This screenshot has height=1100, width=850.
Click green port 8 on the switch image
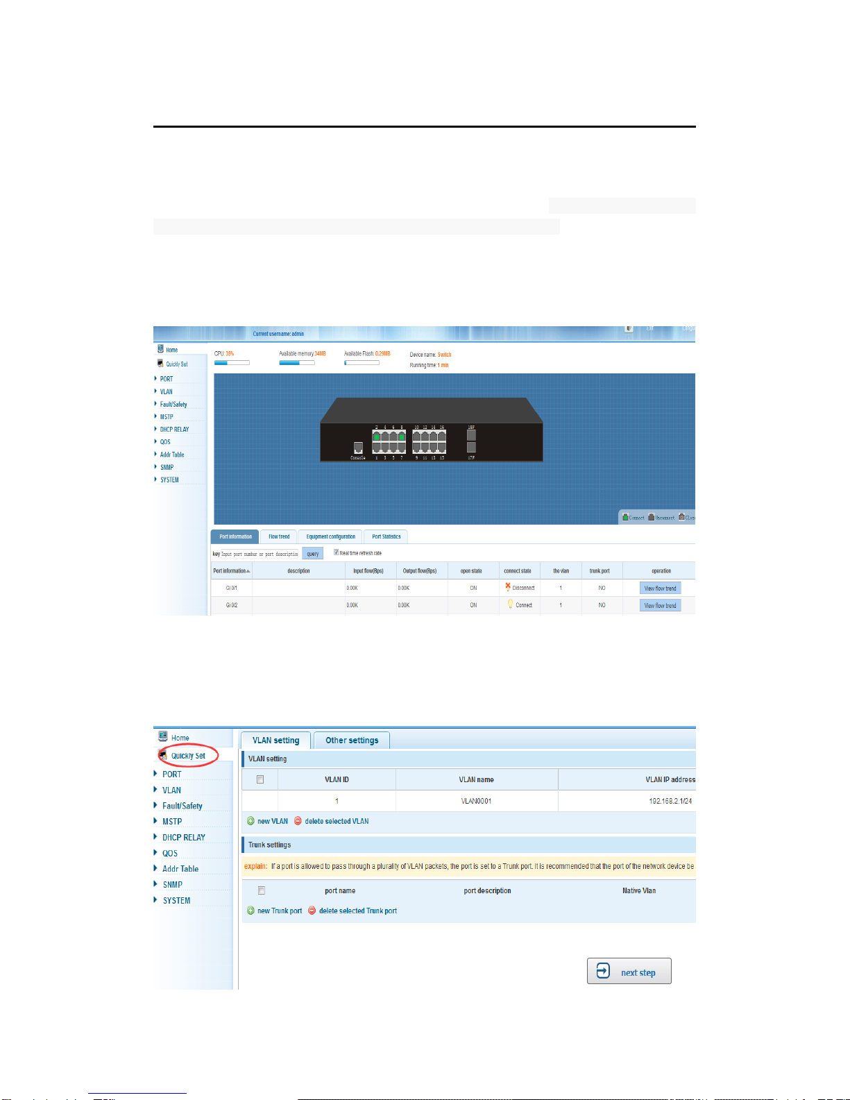tap(402, 437)
